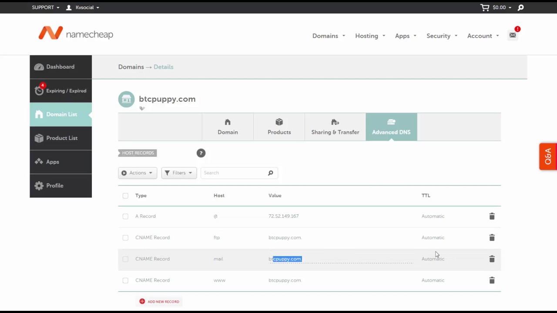
Task: Open the Host Records help question mark
Action: pyautogui.click(x=201, y=153)
